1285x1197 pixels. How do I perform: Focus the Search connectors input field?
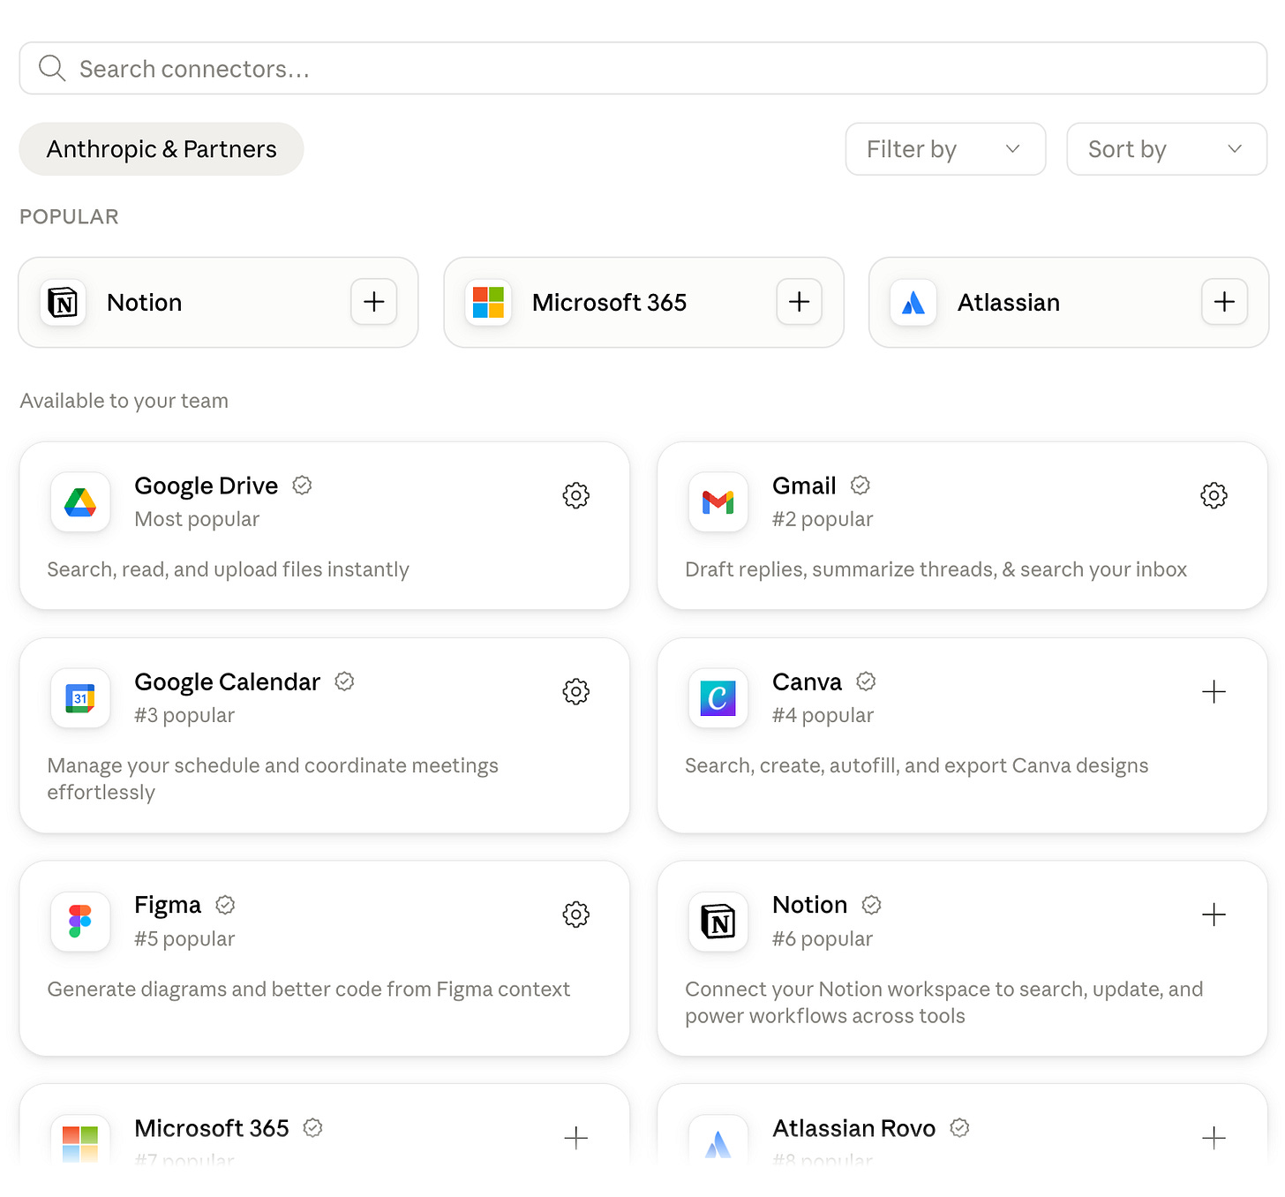point(642,68)
